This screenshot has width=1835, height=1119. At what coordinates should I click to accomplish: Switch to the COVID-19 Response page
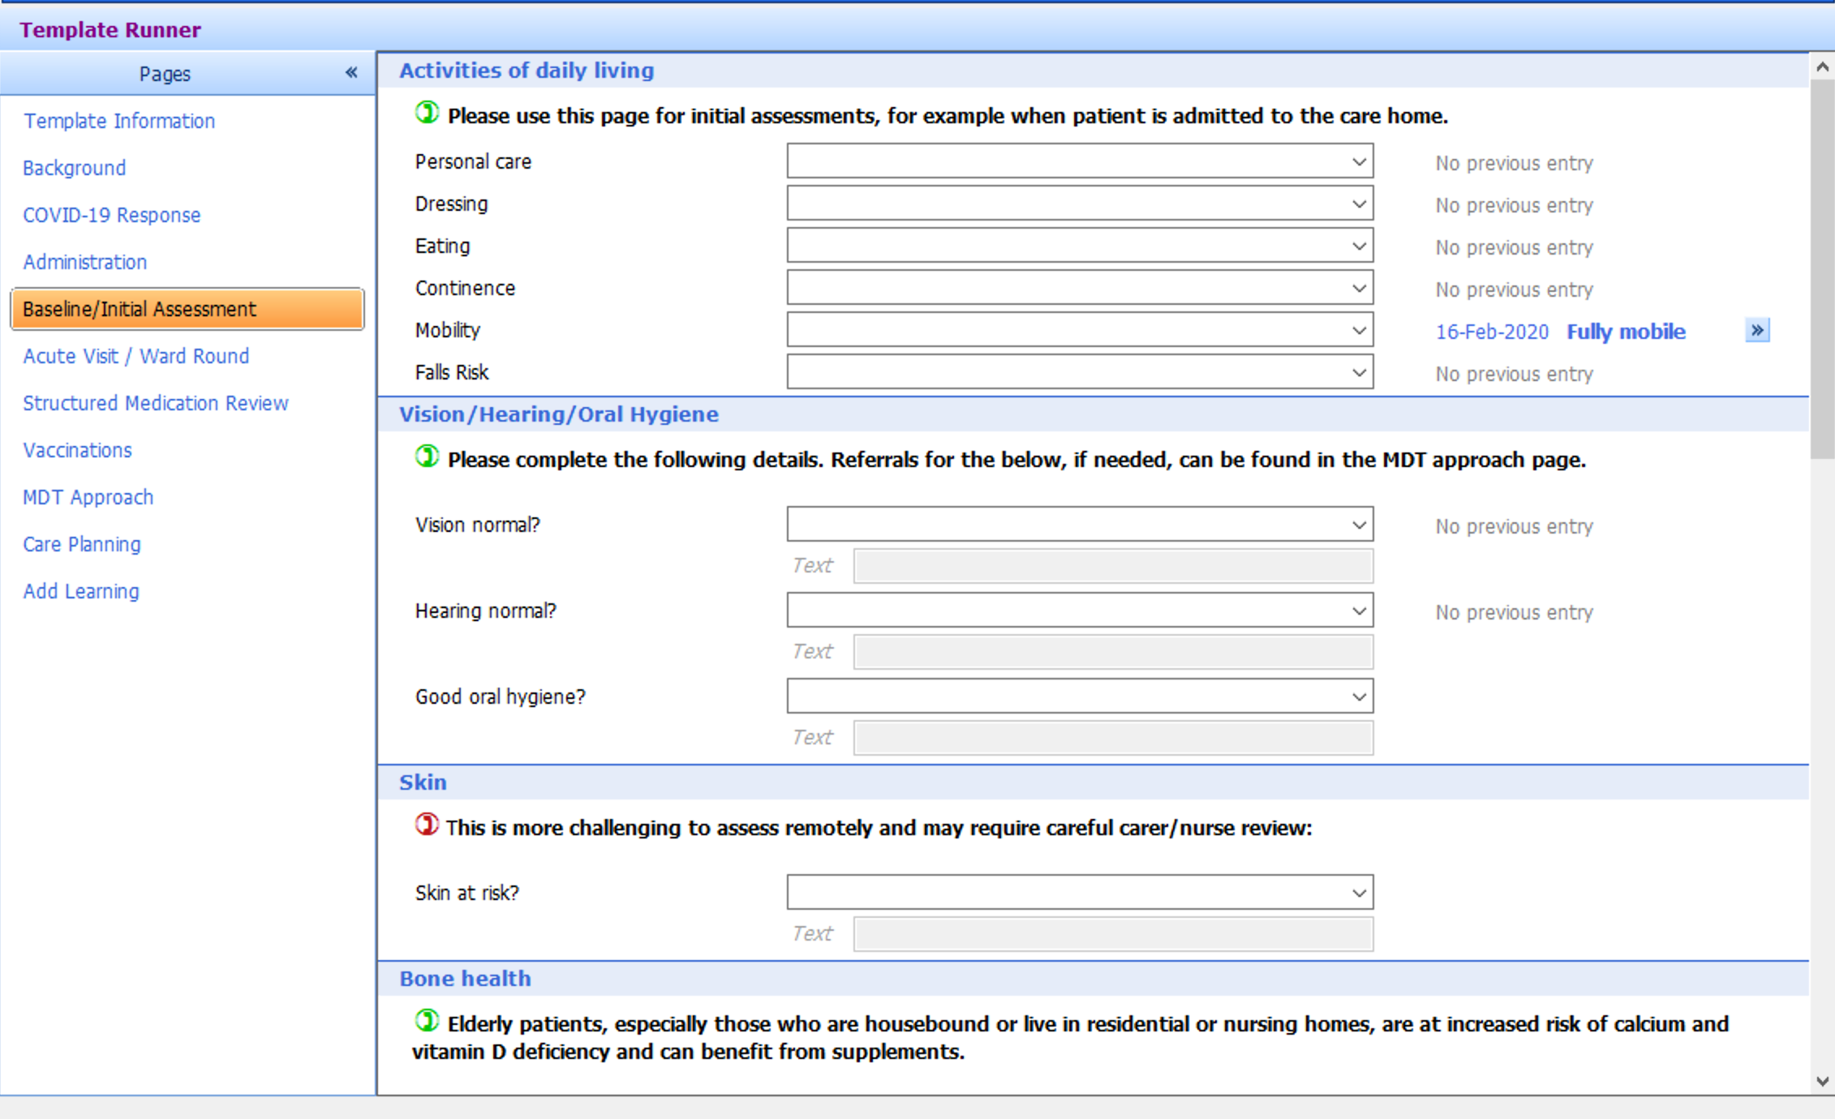[111, 215]
